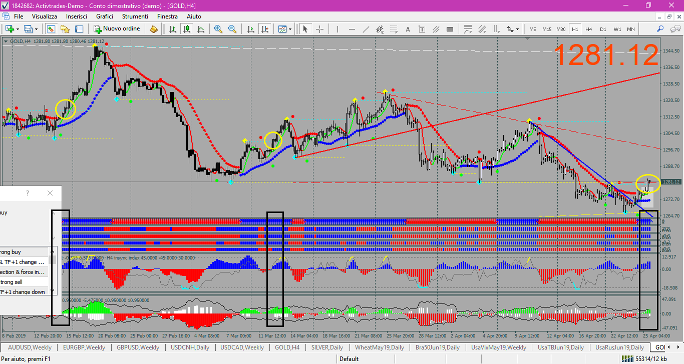Open the search magnifier icon
Viewport: 684px width, 364px height.
point(660,29)
